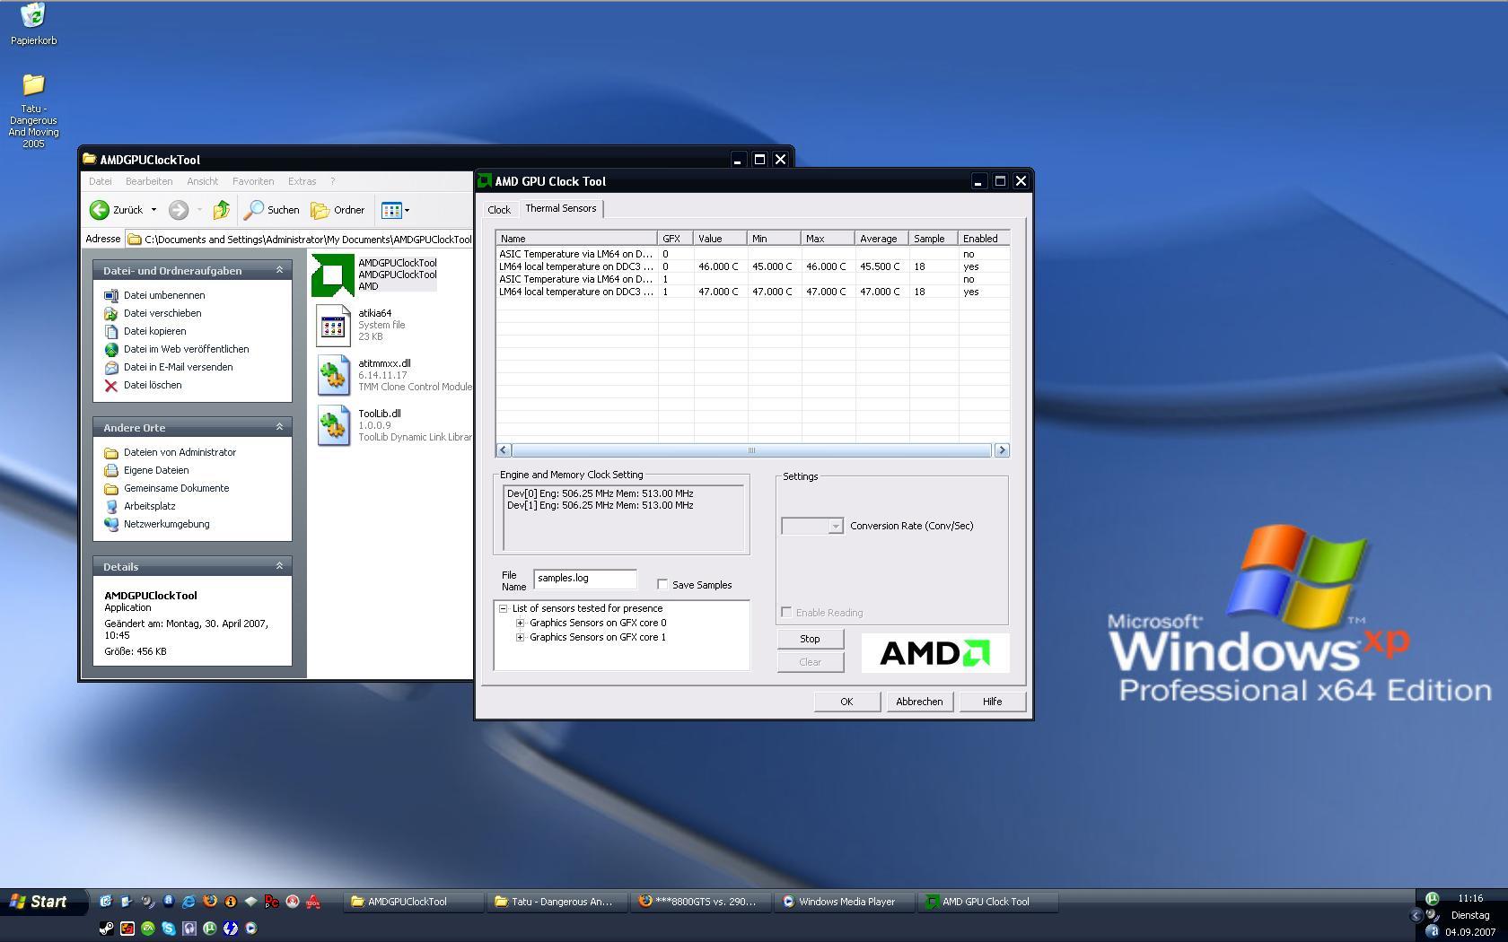Click the File Name samples.log field
The width and height of the screenshot is (1508, 942).
coord(585,579)
